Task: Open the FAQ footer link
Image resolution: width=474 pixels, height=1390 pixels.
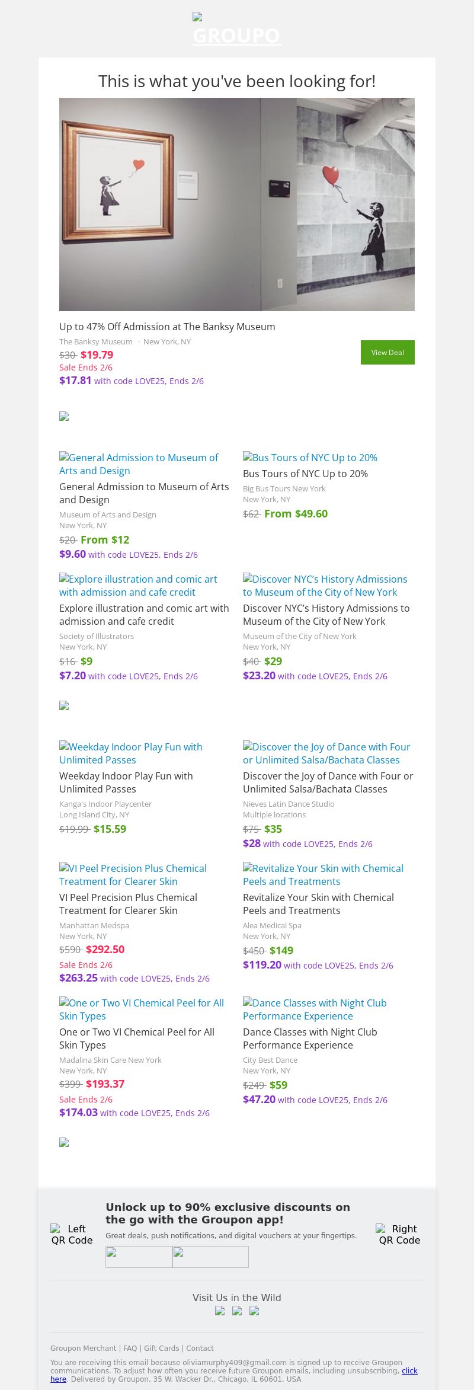Action: [130, 1348]
